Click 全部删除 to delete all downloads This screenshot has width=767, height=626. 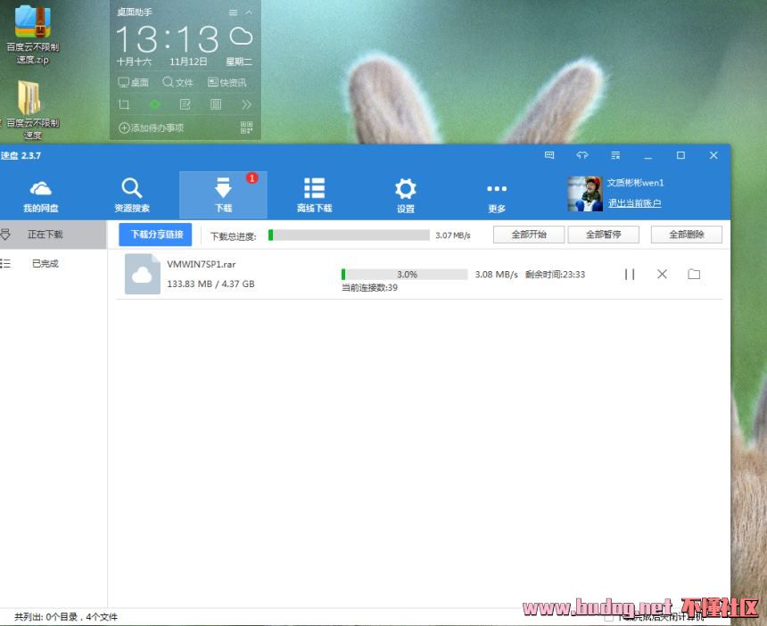pos(687,235)
